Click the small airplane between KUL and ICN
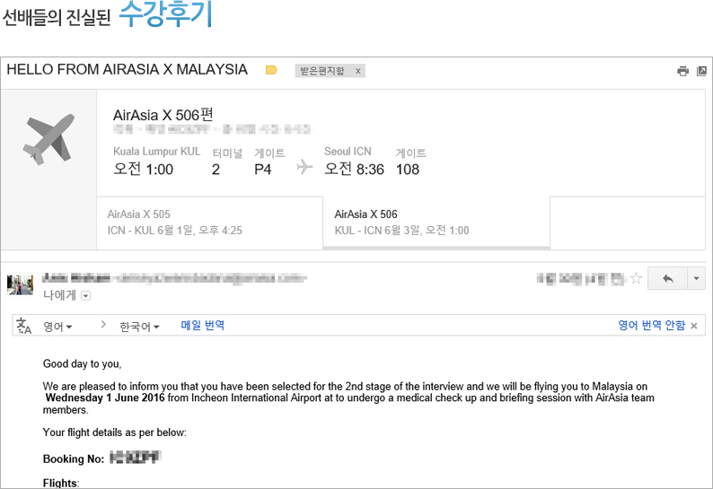The image size is (713, 489). tap(304, 167)
